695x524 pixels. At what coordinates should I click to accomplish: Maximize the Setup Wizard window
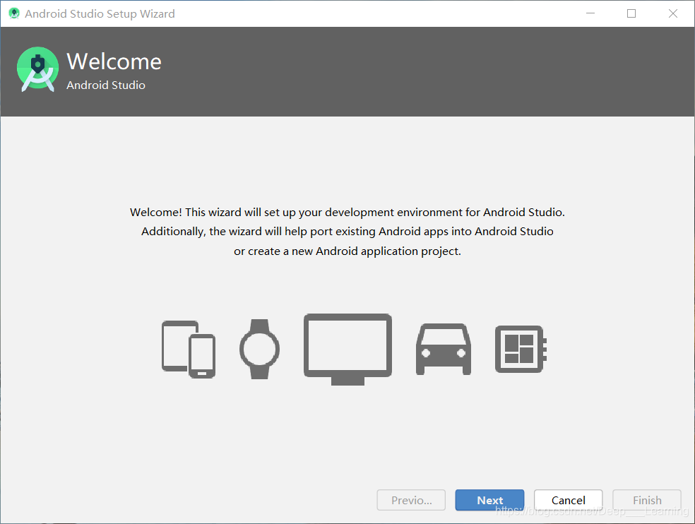[631, 13]
